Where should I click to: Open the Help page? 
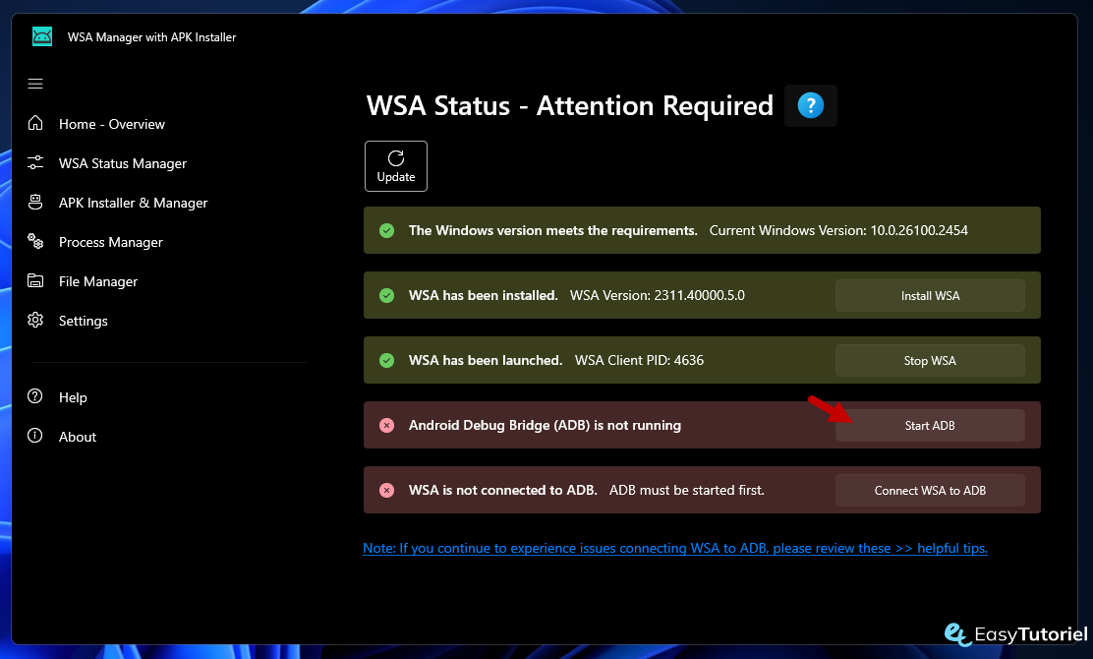coord(73,397)
